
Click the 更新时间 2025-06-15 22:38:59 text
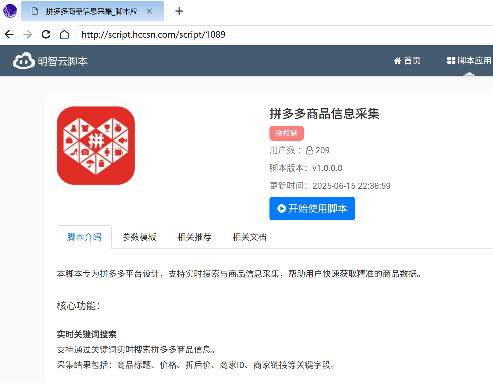pyautogui.click(x=330, y=186)
